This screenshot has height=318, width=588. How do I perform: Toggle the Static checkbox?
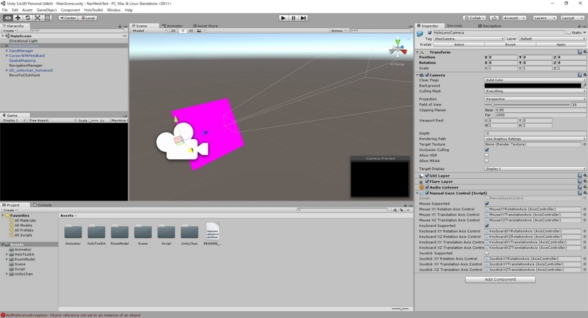click(569, 33)
